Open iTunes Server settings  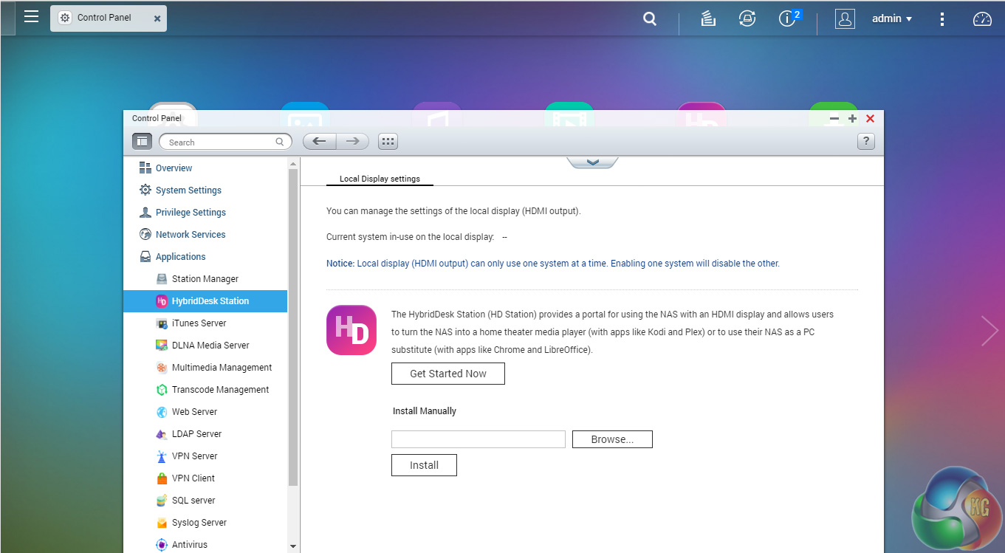click(205, 323)
